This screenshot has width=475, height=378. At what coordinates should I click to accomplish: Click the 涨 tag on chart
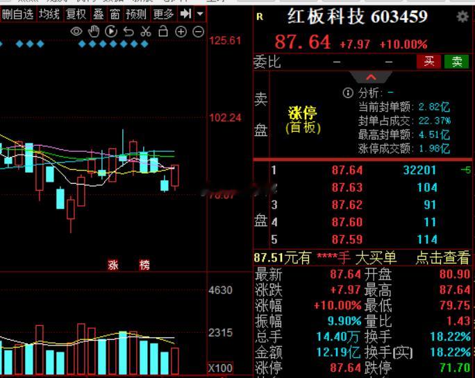(113, 265)
